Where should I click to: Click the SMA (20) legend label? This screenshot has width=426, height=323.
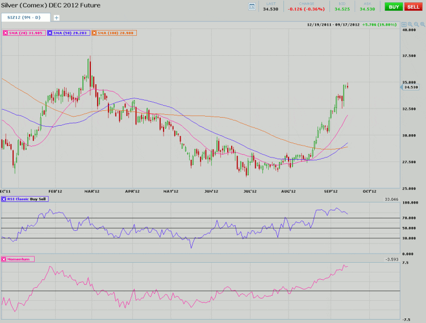pos(26,34)
